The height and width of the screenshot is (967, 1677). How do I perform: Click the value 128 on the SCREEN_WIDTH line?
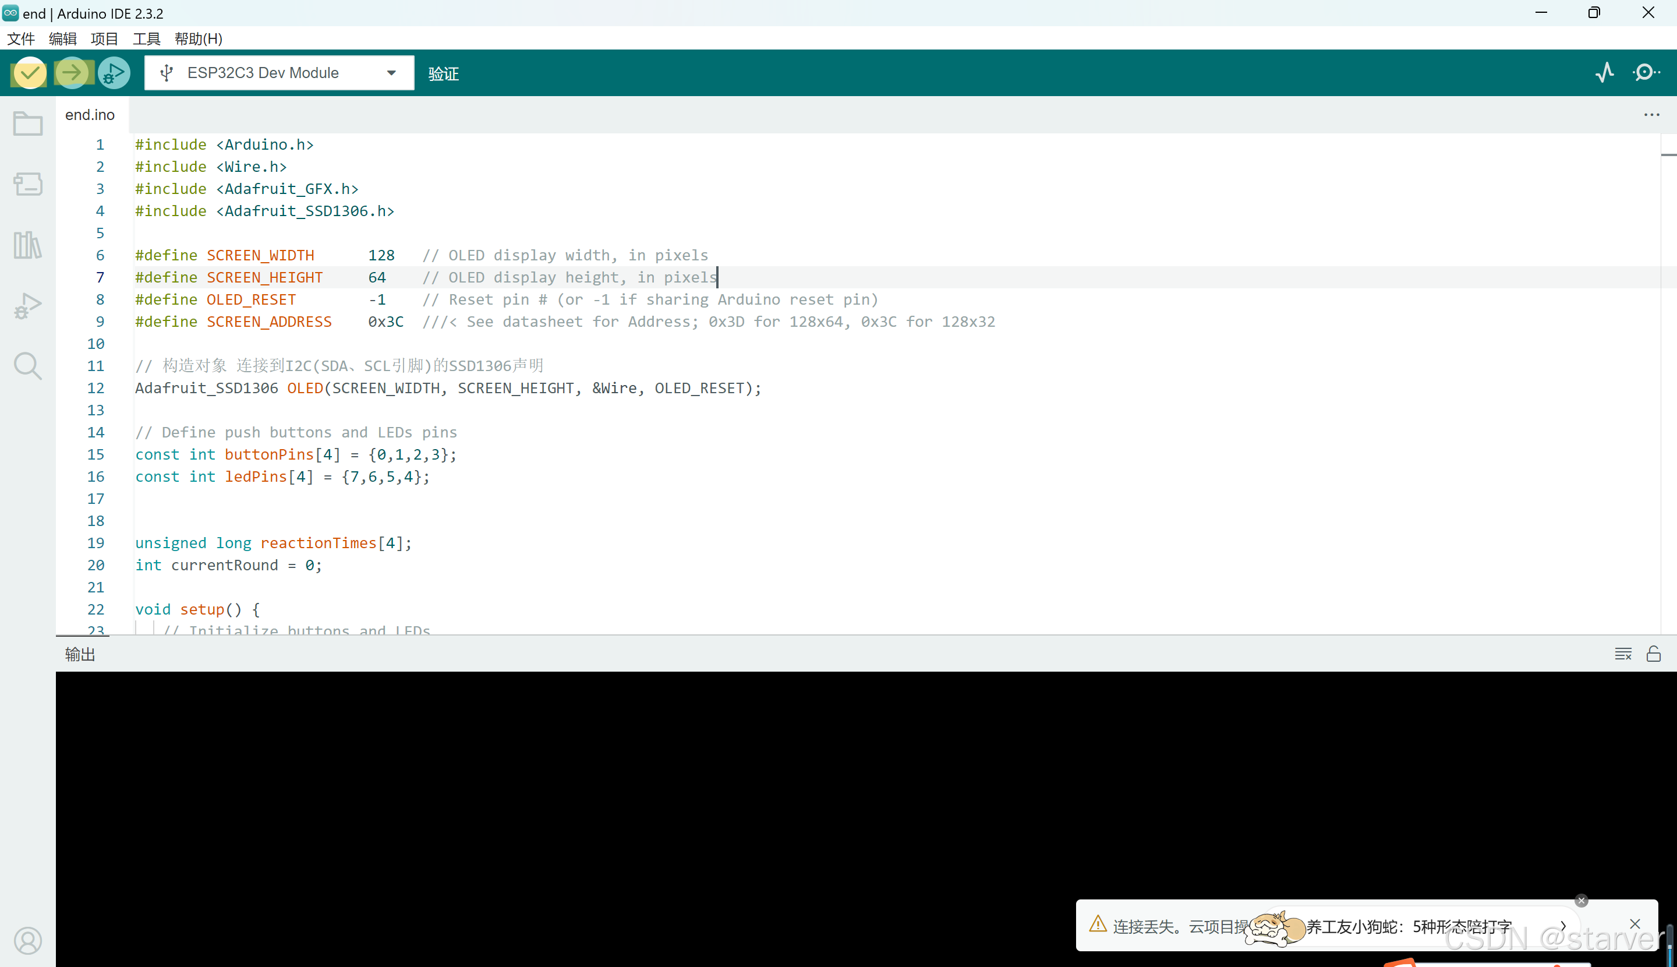click(381, 255)
